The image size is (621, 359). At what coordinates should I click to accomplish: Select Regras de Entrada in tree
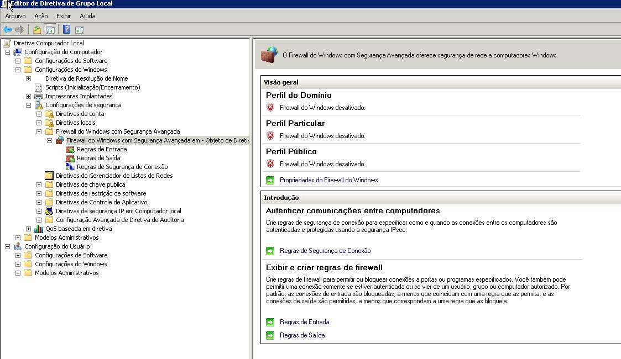(102, 149)
